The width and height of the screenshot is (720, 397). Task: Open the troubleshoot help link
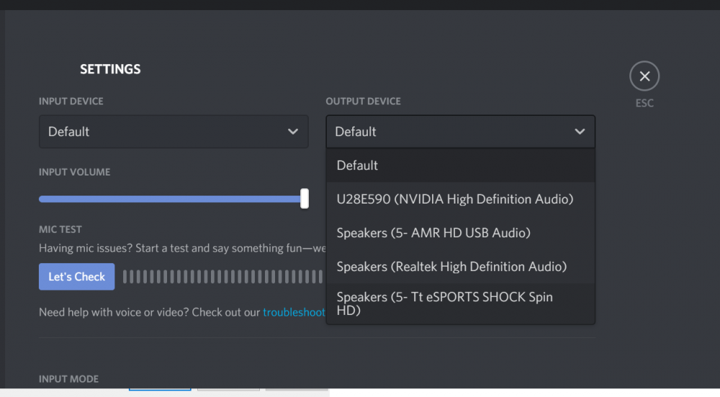click(294, 312)
